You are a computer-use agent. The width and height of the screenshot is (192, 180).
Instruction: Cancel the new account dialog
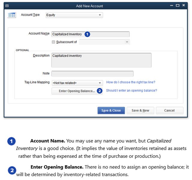click(169, 110)
